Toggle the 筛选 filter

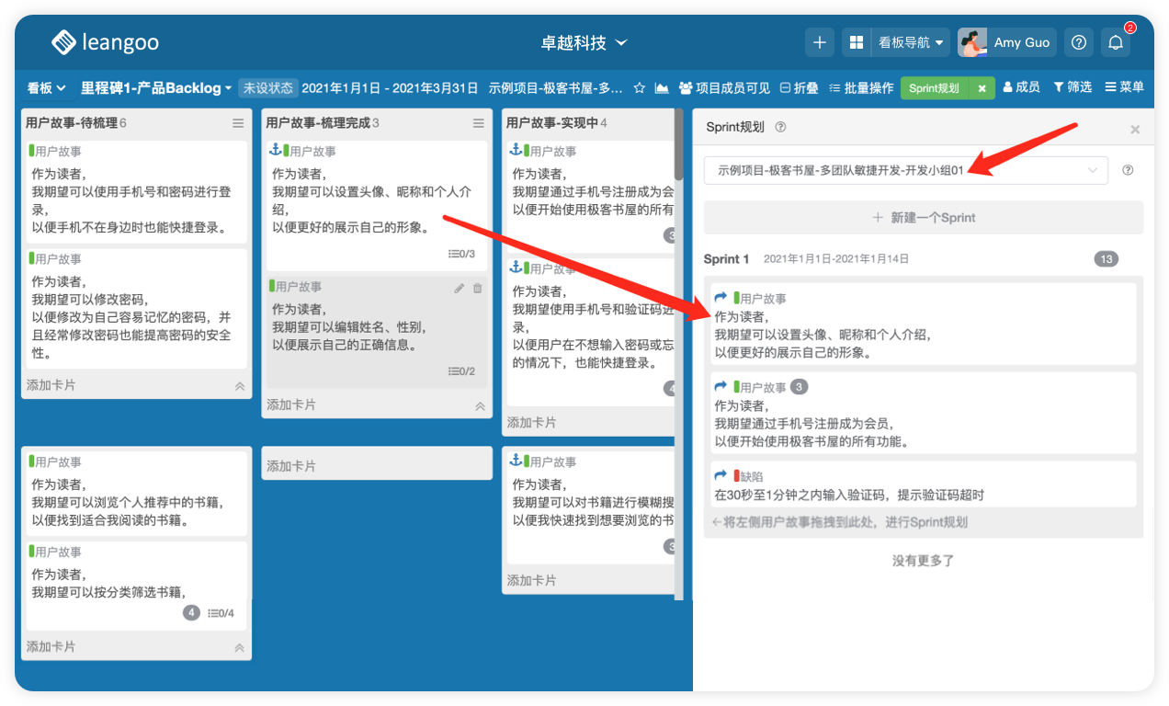(x=1073, y=87)
